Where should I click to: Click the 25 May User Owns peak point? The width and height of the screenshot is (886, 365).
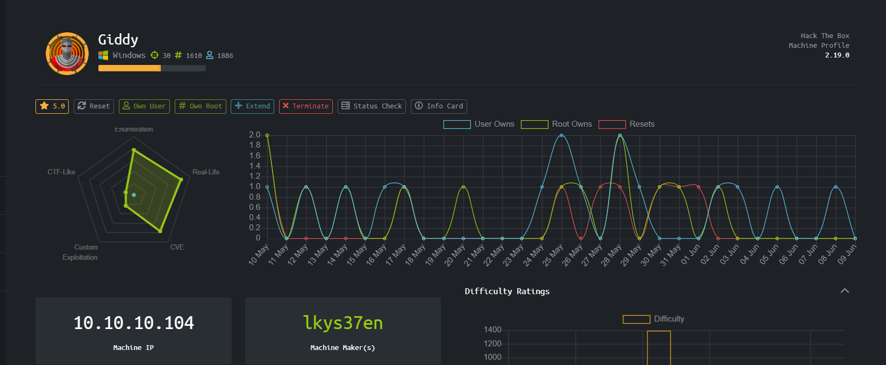coord(561,135)
